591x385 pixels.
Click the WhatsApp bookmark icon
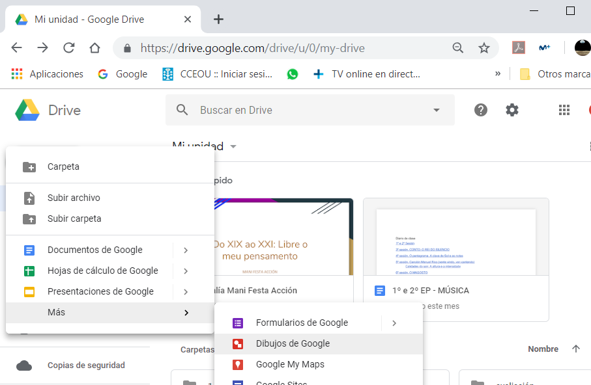[293, 74]
